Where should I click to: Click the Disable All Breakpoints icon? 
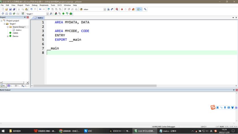(129, 9)
